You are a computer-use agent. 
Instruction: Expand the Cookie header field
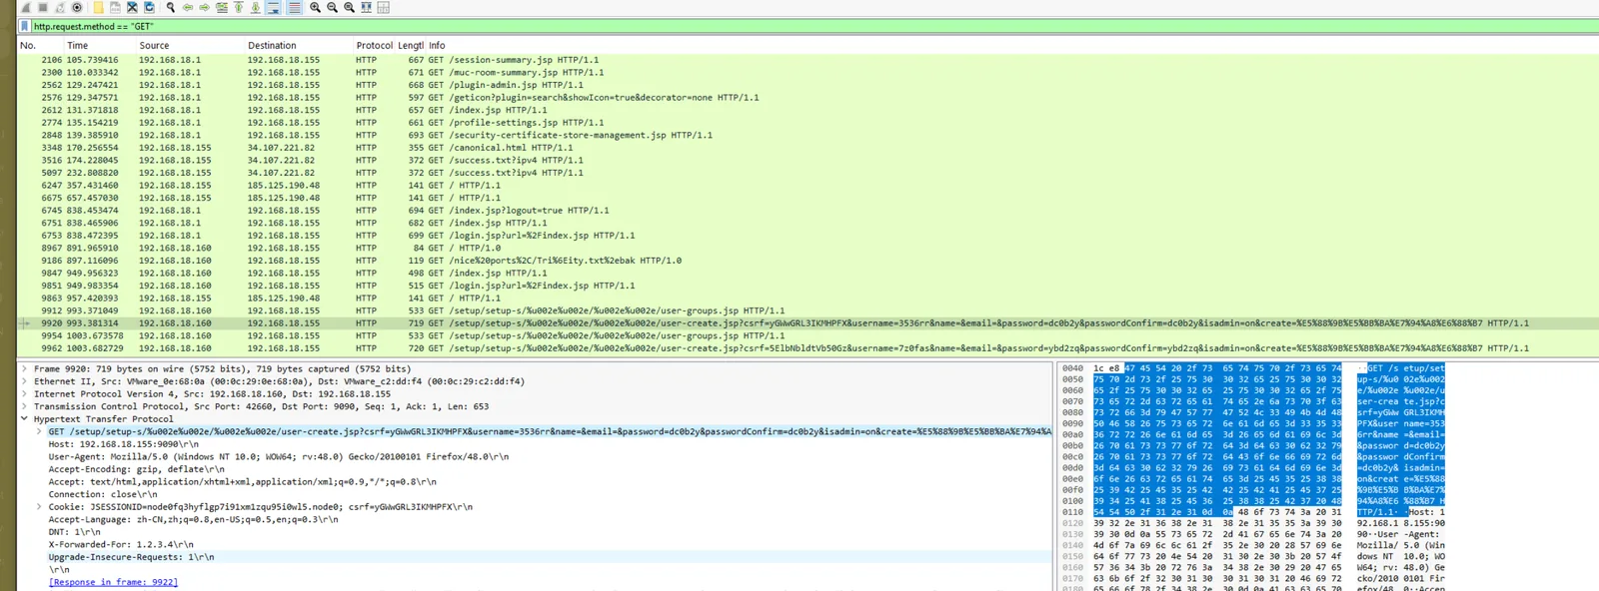coord(39,506)
